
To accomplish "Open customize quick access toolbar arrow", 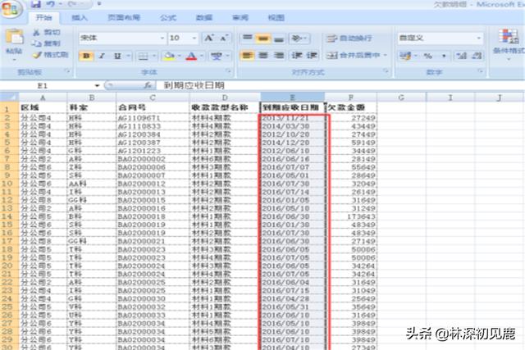I will 98,4.
